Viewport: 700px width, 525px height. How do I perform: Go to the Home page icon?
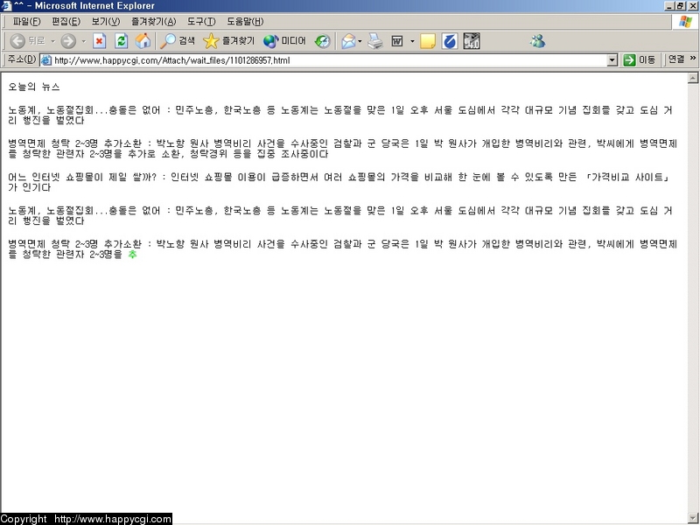tap(143, 41)
